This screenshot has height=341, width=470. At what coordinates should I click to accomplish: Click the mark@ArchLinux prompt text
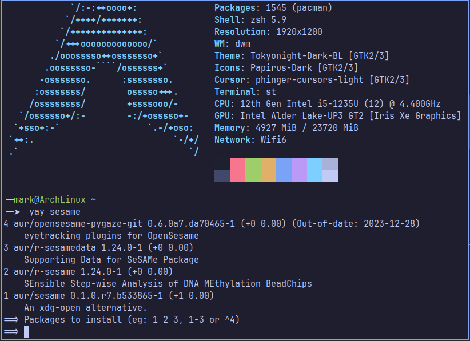(50, 200)
